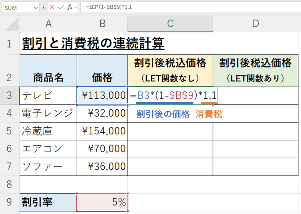Select column B header
The width and height of the screenshot is (301, 214).
[102, 24]
